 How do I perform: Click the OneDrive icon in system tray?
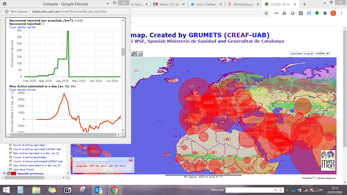(293, 190)
